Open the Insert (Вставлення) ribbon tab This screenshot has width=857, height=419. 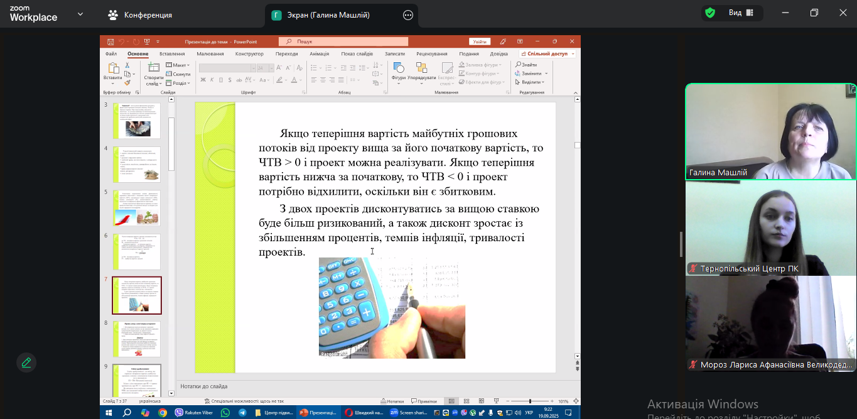coord(172,54)
